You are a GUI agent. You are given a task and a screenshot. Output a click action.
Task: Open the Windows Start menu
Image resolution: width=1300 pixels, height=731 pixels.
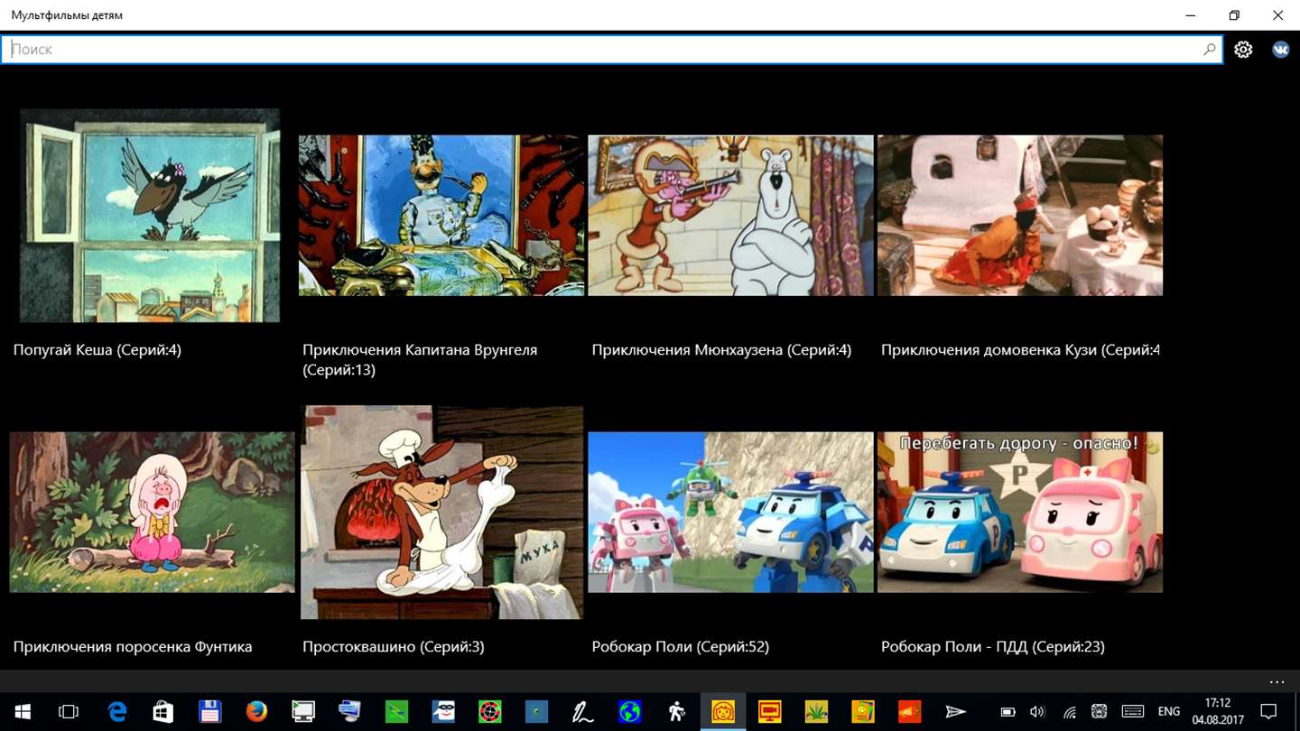point(22,712)
